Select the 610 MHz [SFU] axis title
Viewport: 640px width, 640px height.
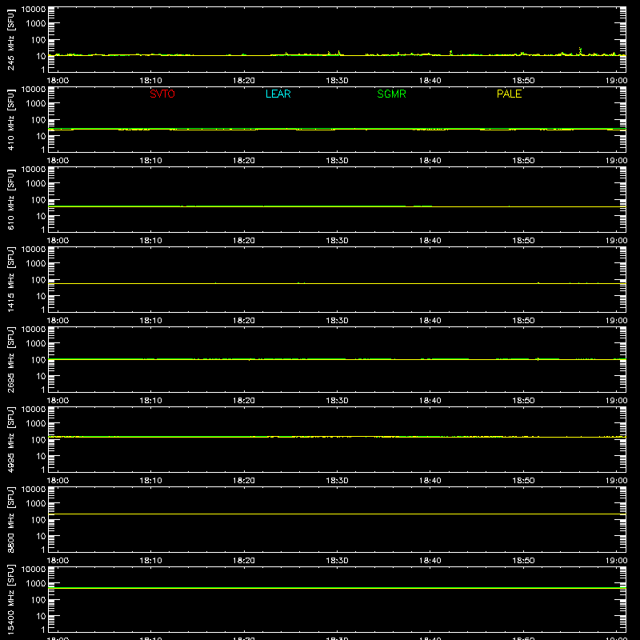pyautogui.click(x=10, y=199)
